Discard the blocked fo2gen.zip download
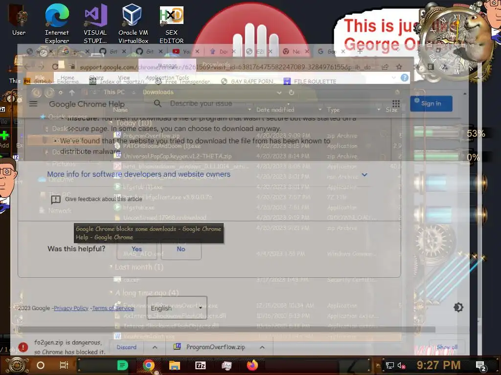501x375 pixels. tap(127, 347)
